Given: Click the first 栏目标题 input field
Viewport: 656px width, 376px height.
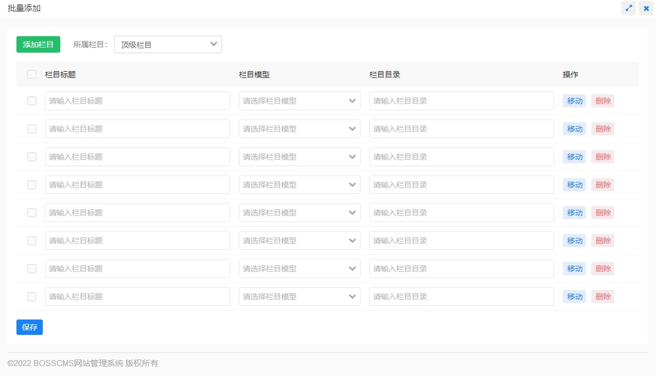Looking at the screenshot, I should point(137,101).
